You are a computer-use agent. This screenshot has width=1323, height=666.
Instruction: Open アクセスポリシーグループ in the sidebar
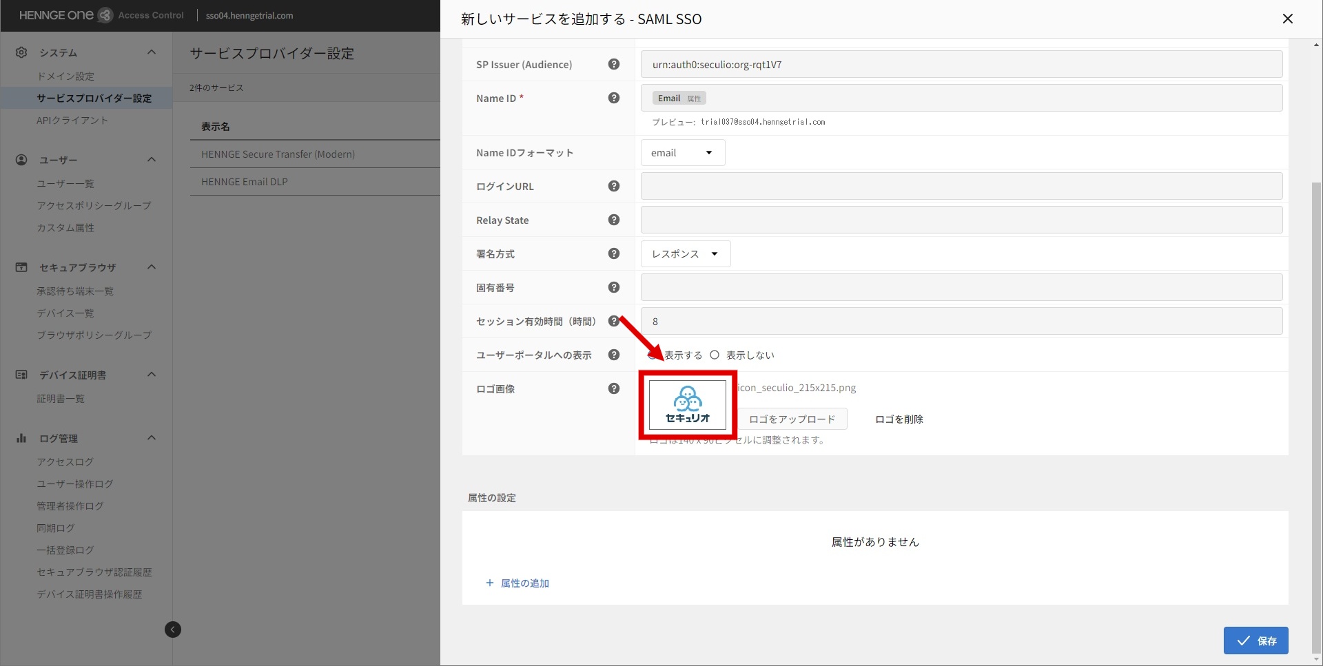94,206
